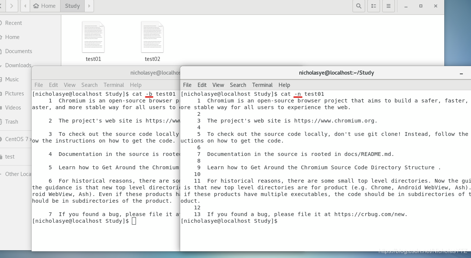Go forward in file manager history
This screenshot has width=471, height=258.
pyautogui.click(x=12, y=6)
